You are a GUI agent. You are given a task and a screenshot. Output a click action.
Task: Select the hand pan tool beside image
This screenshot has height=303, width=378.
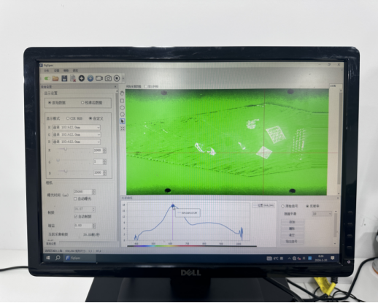point(122,93)
